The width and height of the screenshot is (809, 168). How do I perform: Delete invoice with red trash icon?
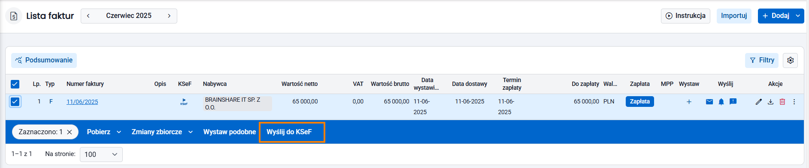pos(782,102)
